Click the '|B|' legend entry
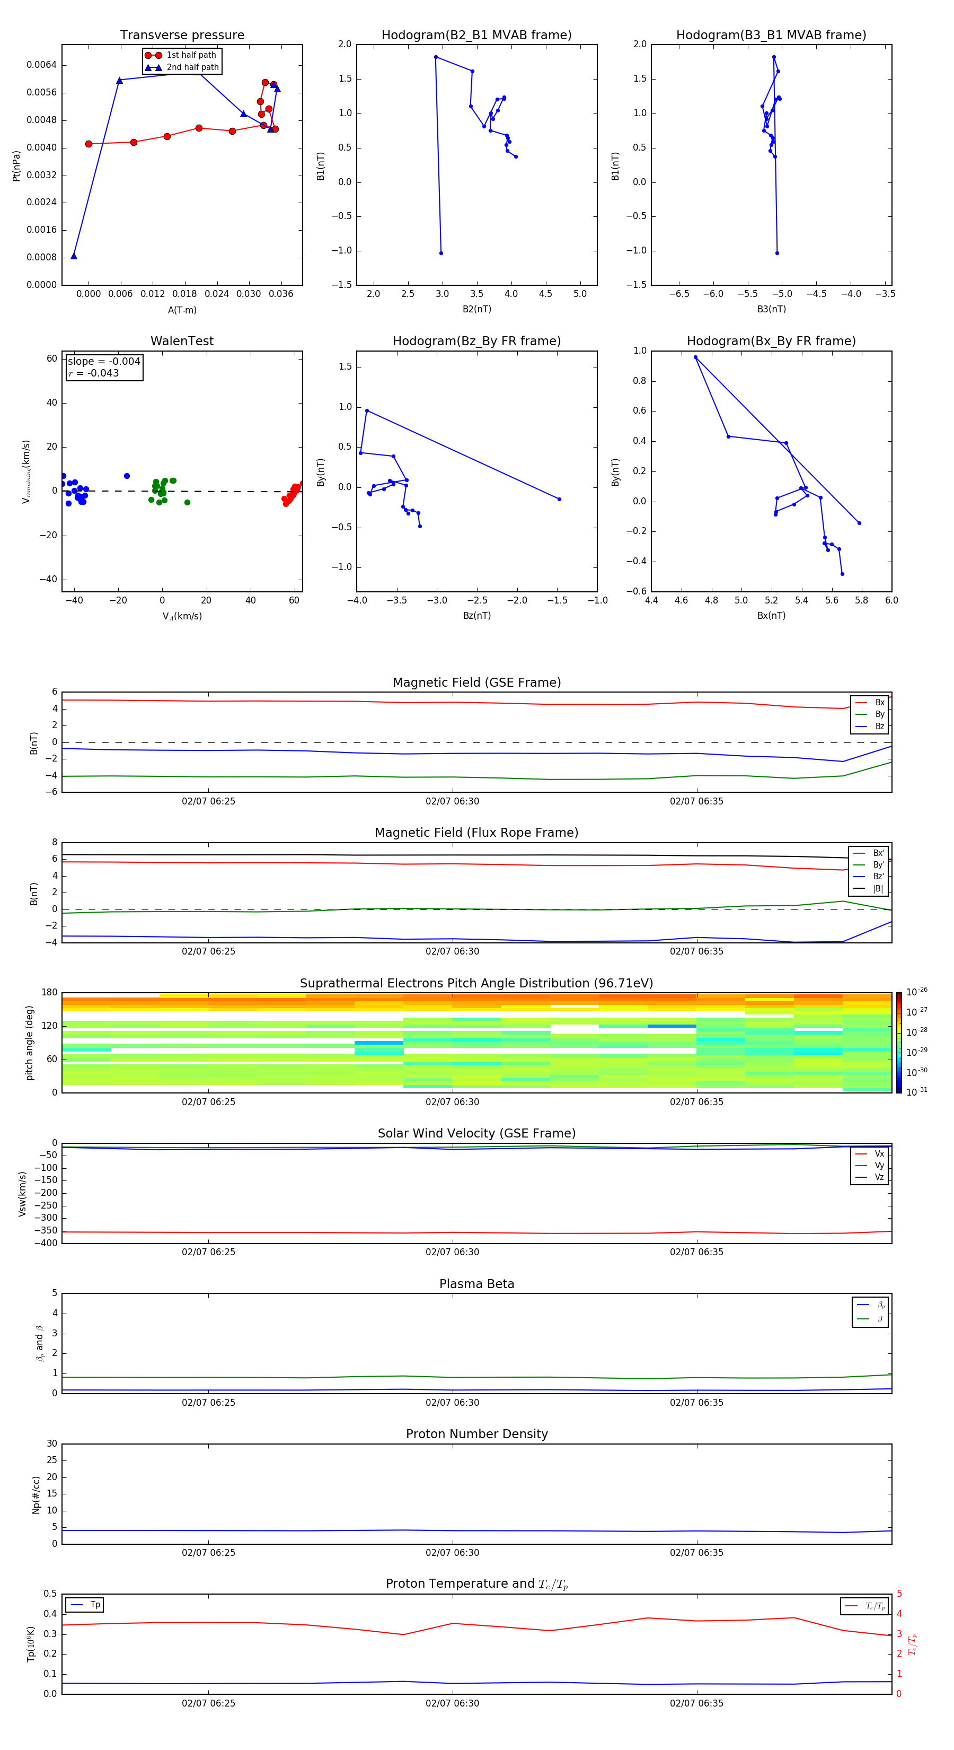Viewport: 954px width, 1750px height. click(x=869, y=889)
